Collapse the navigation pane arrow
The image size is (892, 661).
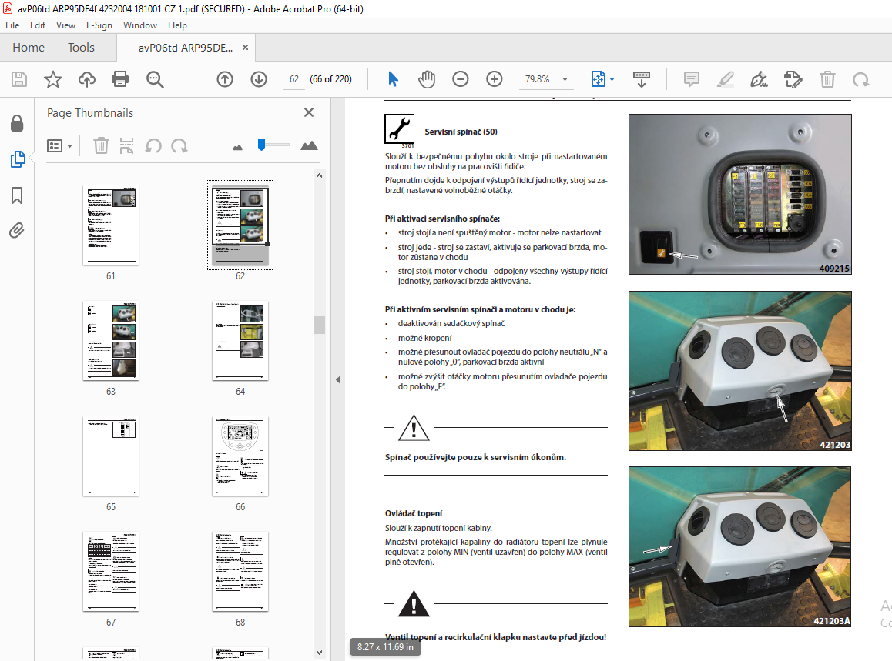point(338,379)
